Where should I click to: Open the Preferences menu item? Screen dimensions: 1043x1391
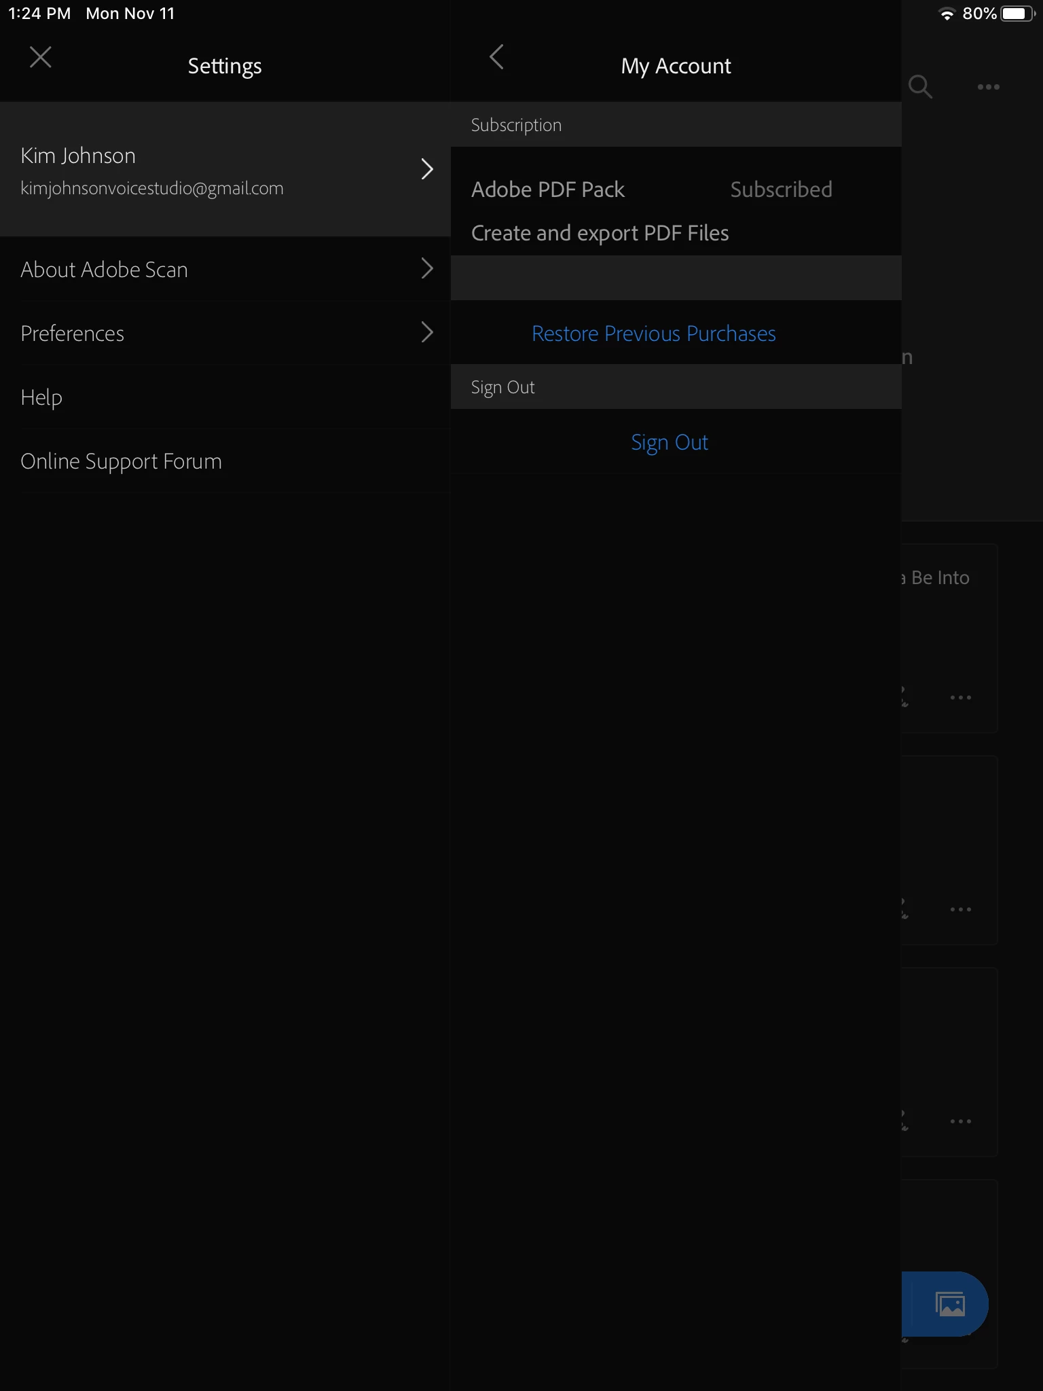point(225,333)
